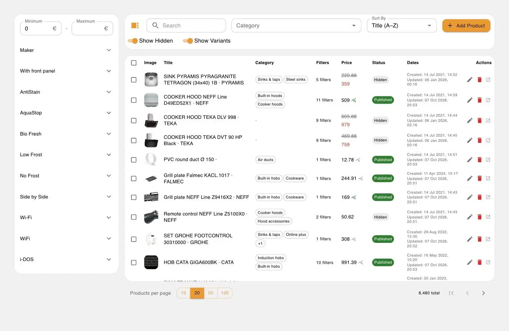
Task: Open the COOKER HOOD NEFF Line thumbnail
Action: tap(151, 100)
